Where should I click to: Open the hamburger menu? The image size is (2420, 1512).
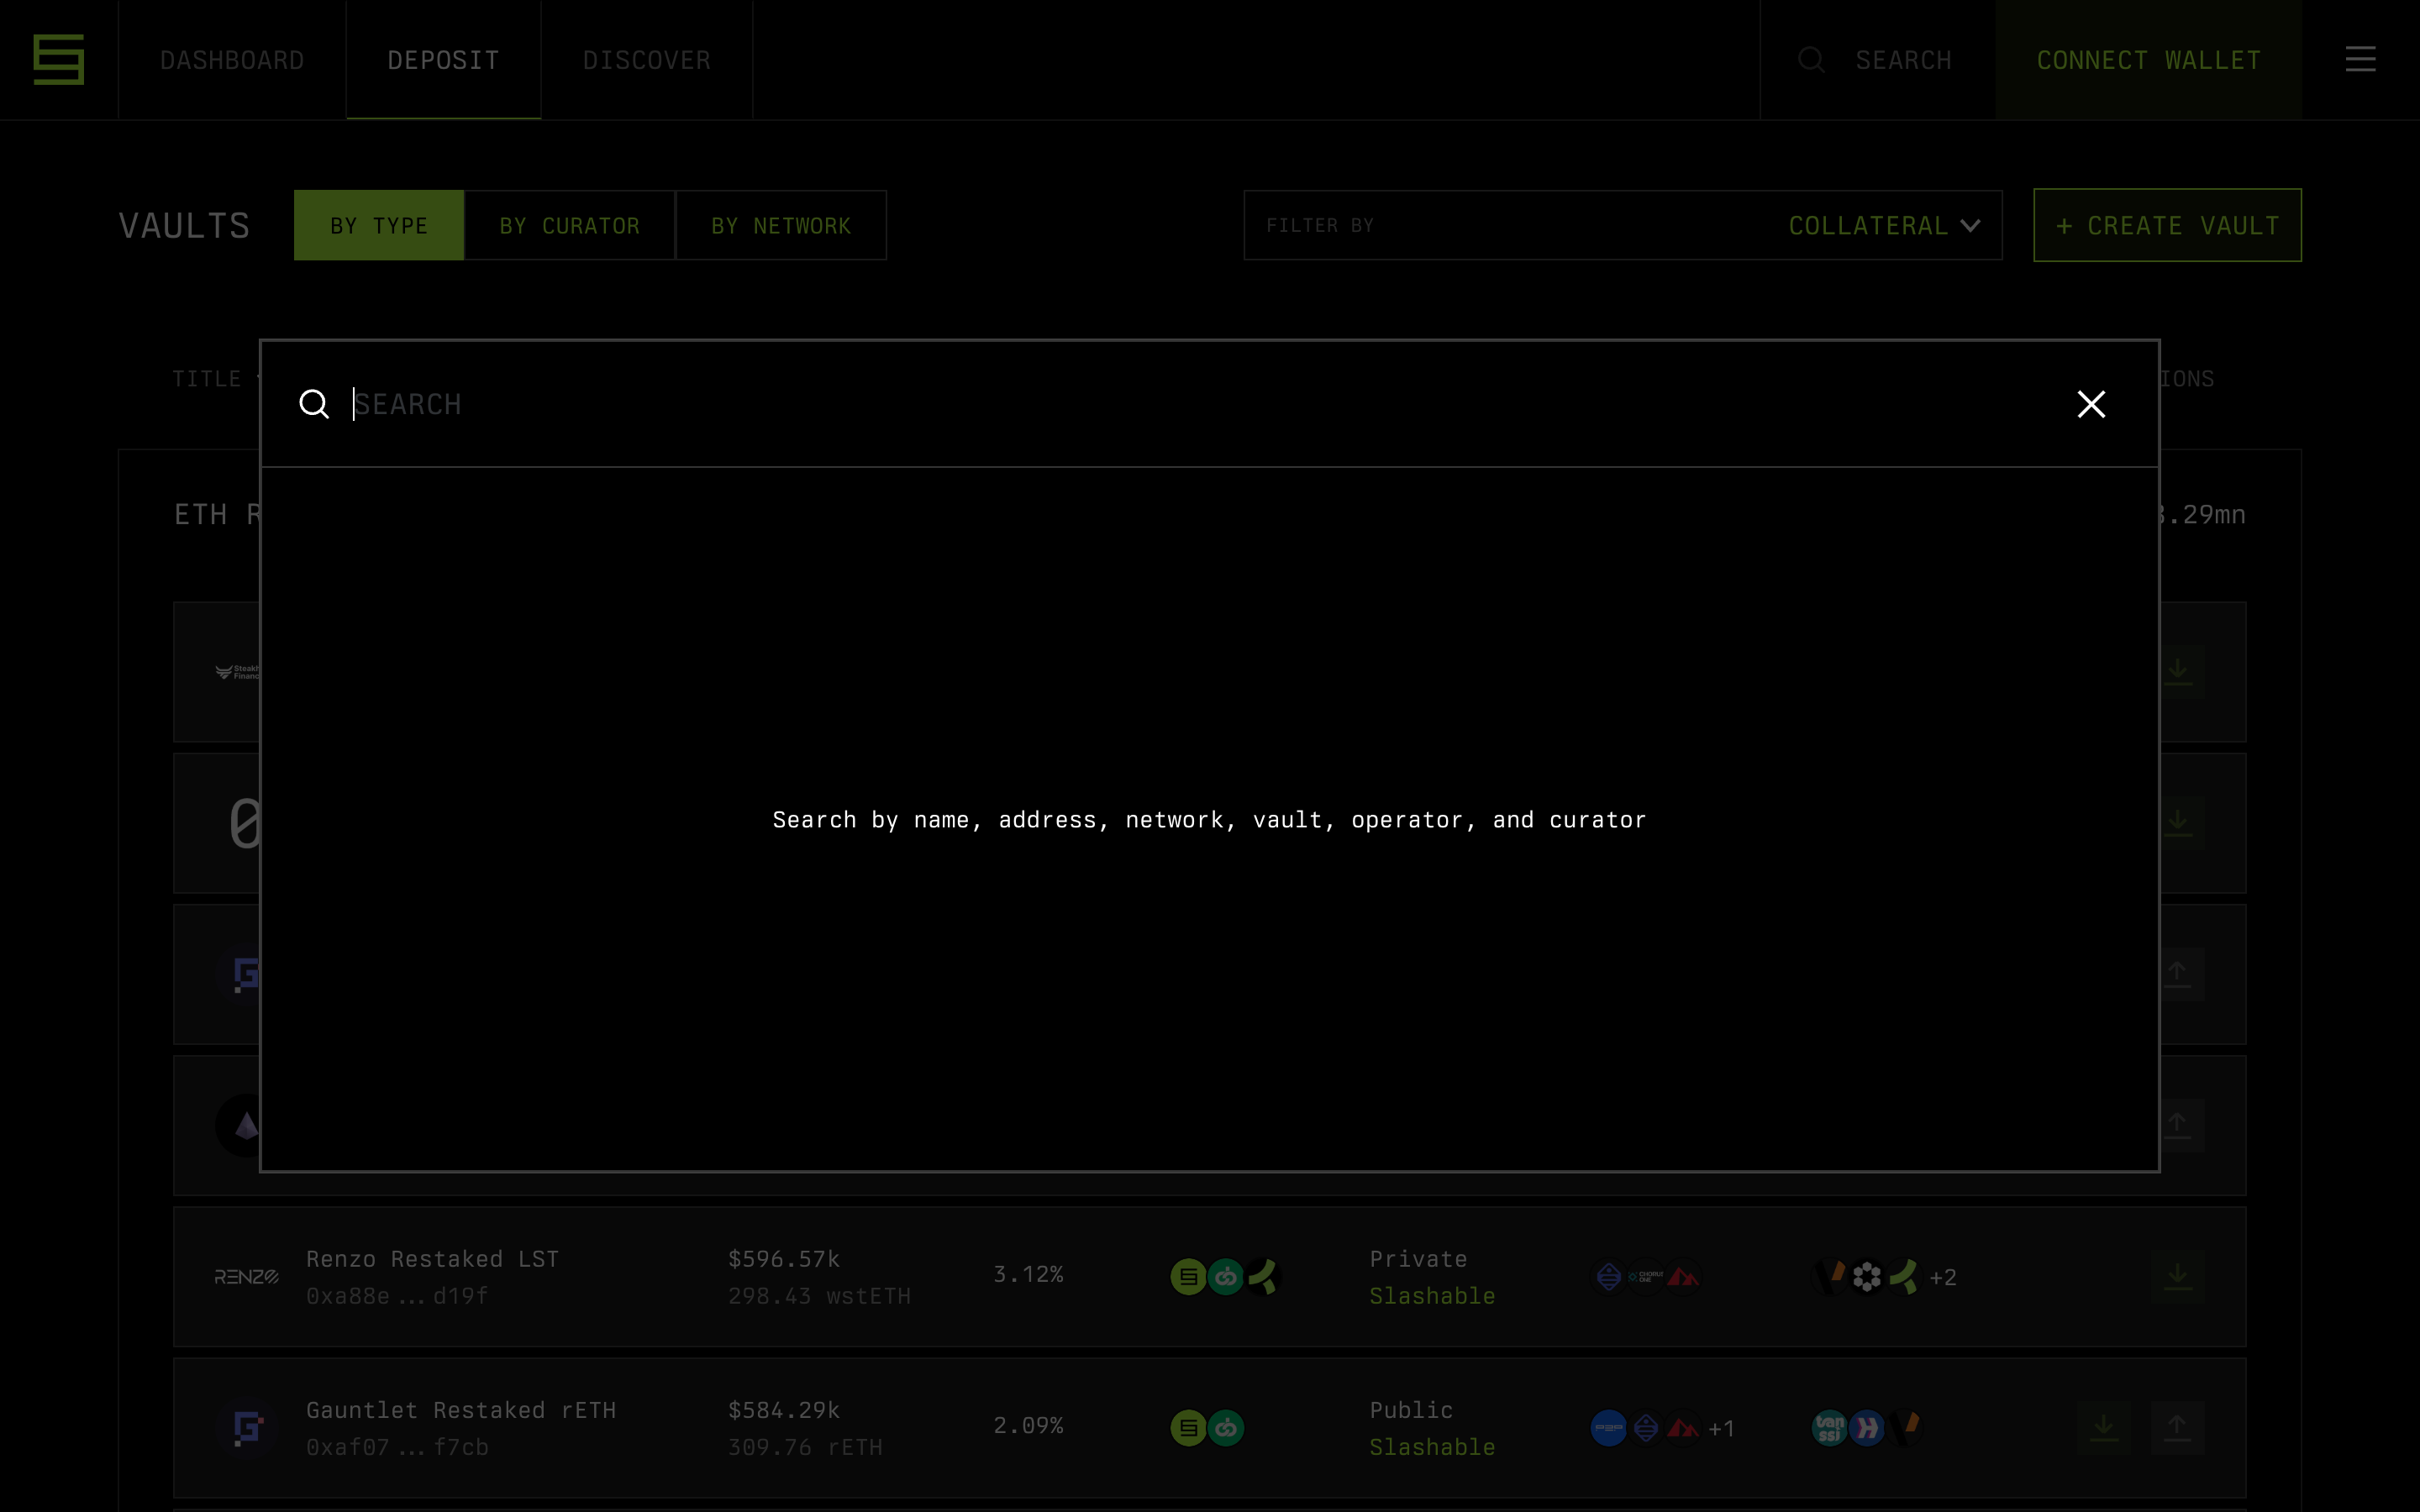pyautogui.click(x=2360, y=59)
